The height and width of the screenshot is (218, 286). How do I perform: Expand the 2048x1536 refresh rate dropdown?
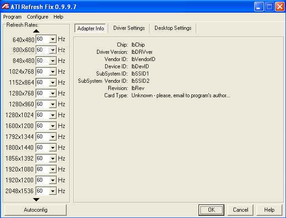[x=53, y=191]
